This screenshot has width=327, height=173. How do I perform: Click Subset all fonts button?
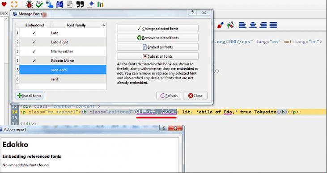[x=157, y=56]
